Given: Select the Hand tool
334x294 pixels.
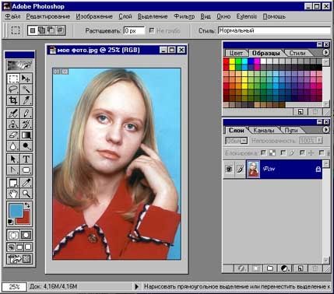Looking at the screenshot, I should 13,194.
